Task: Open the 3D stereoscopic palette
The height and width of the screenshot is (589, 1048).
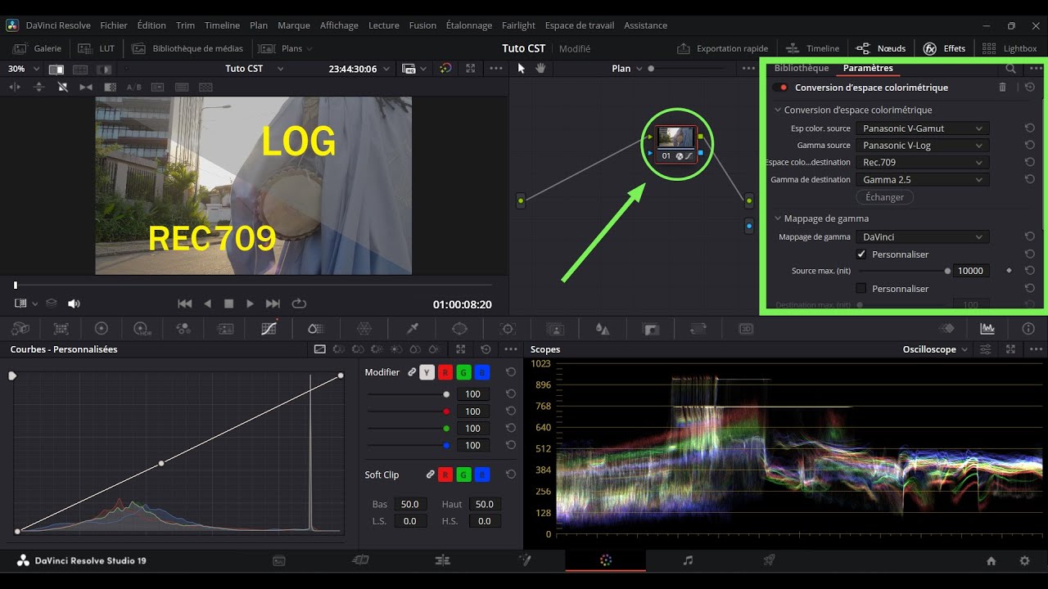Action: 747,328
